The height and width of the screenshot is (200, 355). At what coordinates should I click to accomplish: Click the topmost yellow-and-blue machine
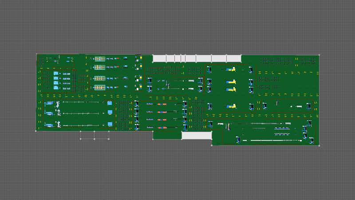pyautogui.click(x=231, y=69)
